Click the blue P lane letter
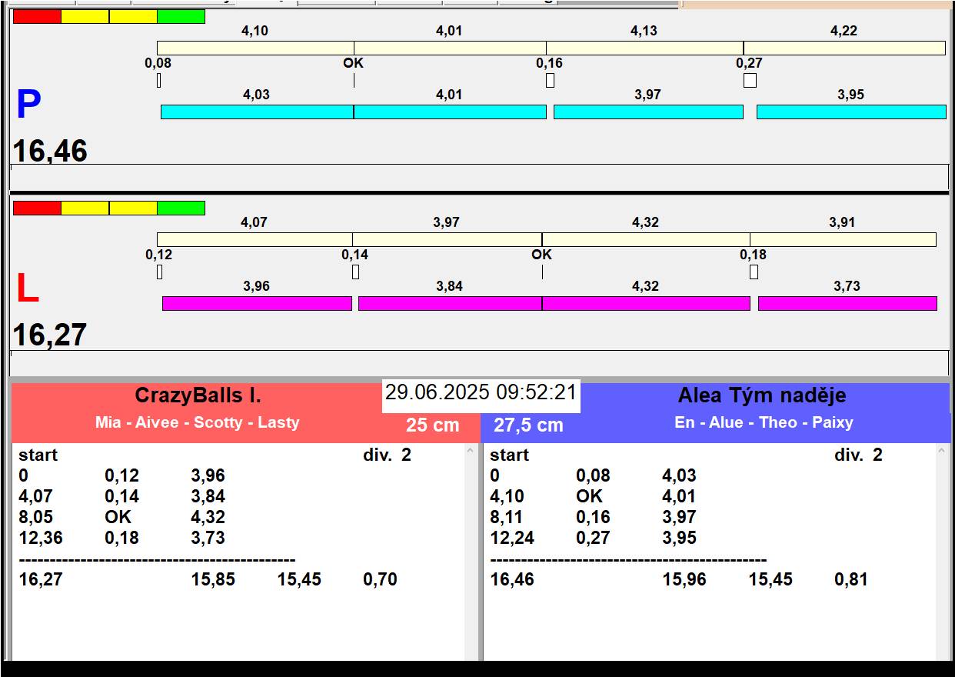Image resolution: width=955 pixels, height=677 pixels. pos(28,105)
